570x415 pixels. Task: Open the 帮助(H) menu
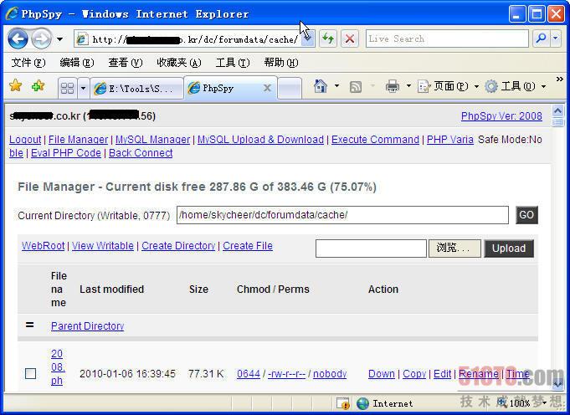click(281, 63)
